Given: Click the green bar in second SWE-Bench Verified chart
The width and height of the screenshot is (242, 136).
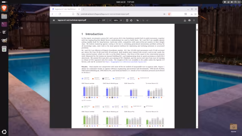Looking at the screenshot, I should [84, 120].
